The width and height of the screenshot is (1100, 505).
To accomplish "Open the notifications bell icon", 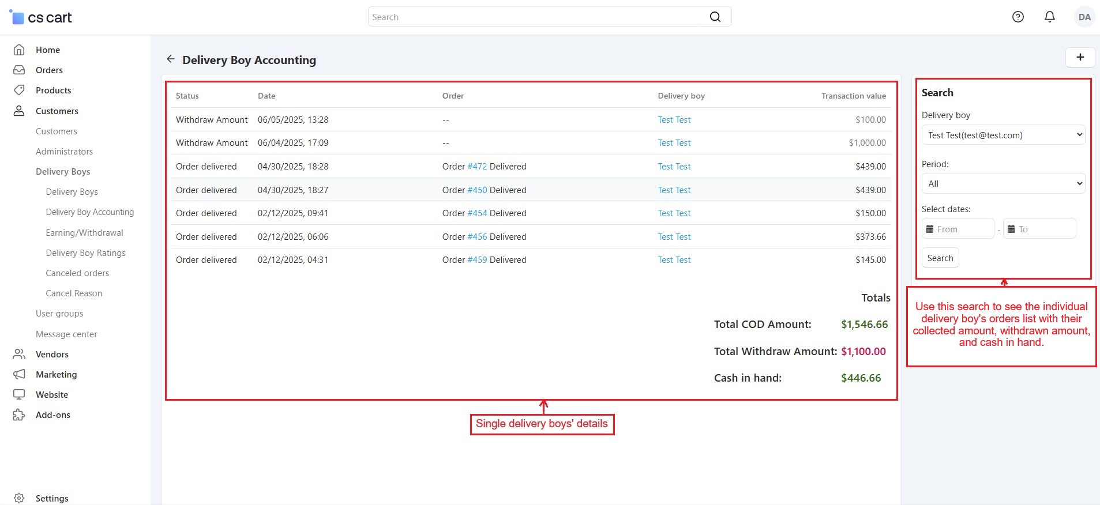I will click(1049, 17).
